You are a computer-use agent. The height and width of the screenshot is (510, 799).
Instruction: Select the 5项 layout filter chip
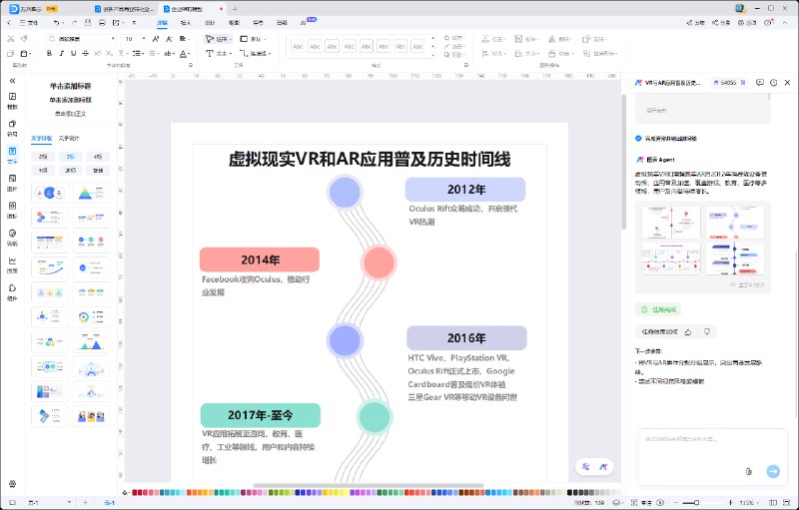click(x=43, y=171)
